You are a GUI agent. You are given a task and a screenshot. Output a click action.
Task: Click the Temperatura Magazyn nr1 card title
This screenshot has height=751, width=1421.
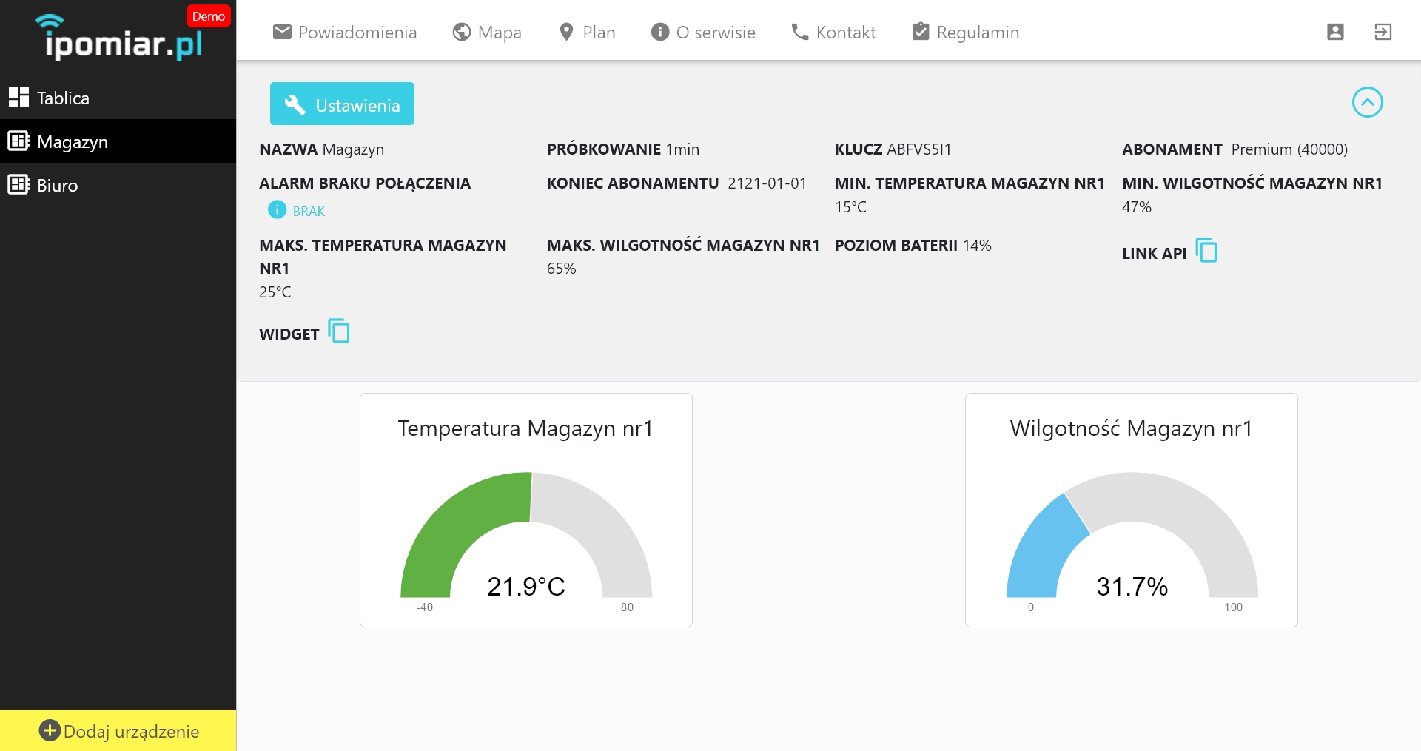[x=525, y=428]
